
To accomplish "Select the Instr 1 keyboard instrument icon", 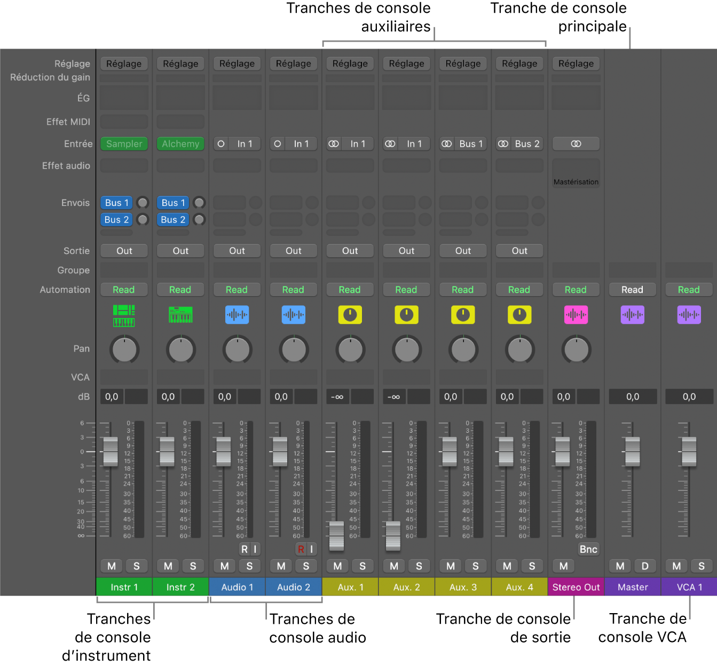I will coord(124,315).
